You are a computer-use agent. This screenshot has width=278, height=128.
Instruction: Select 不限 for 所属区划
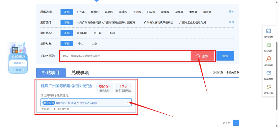pos(67,12)
